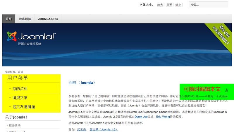Screen dimensions: 234x132
Task: Open 编撰文章 in user menu
Action: coord(20,98)
